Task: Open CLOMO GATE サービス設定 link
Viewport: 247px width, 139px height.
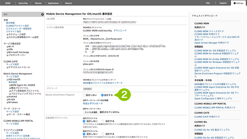Action: (x=13, y=64)
